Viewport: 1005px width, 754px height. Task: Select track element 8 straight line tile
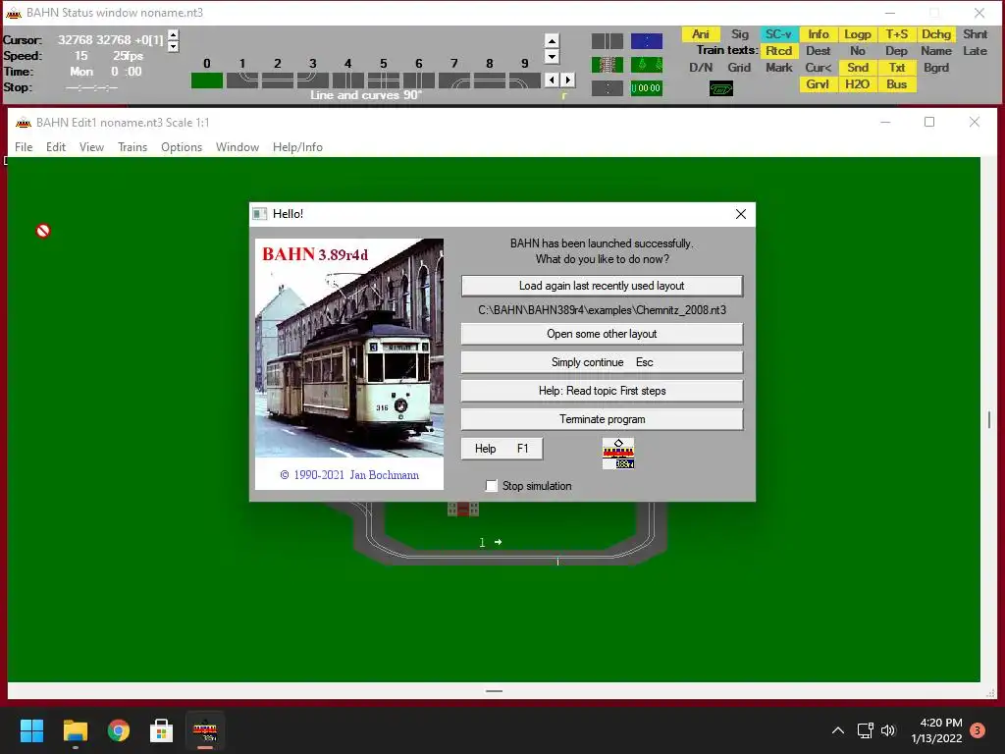point(489,81)
